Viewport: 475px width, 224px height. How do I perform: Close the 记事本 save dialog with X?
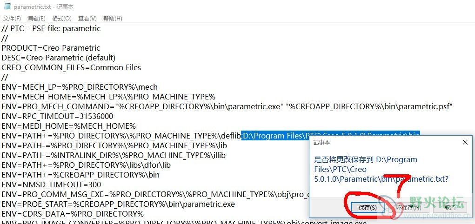(465, 142)
